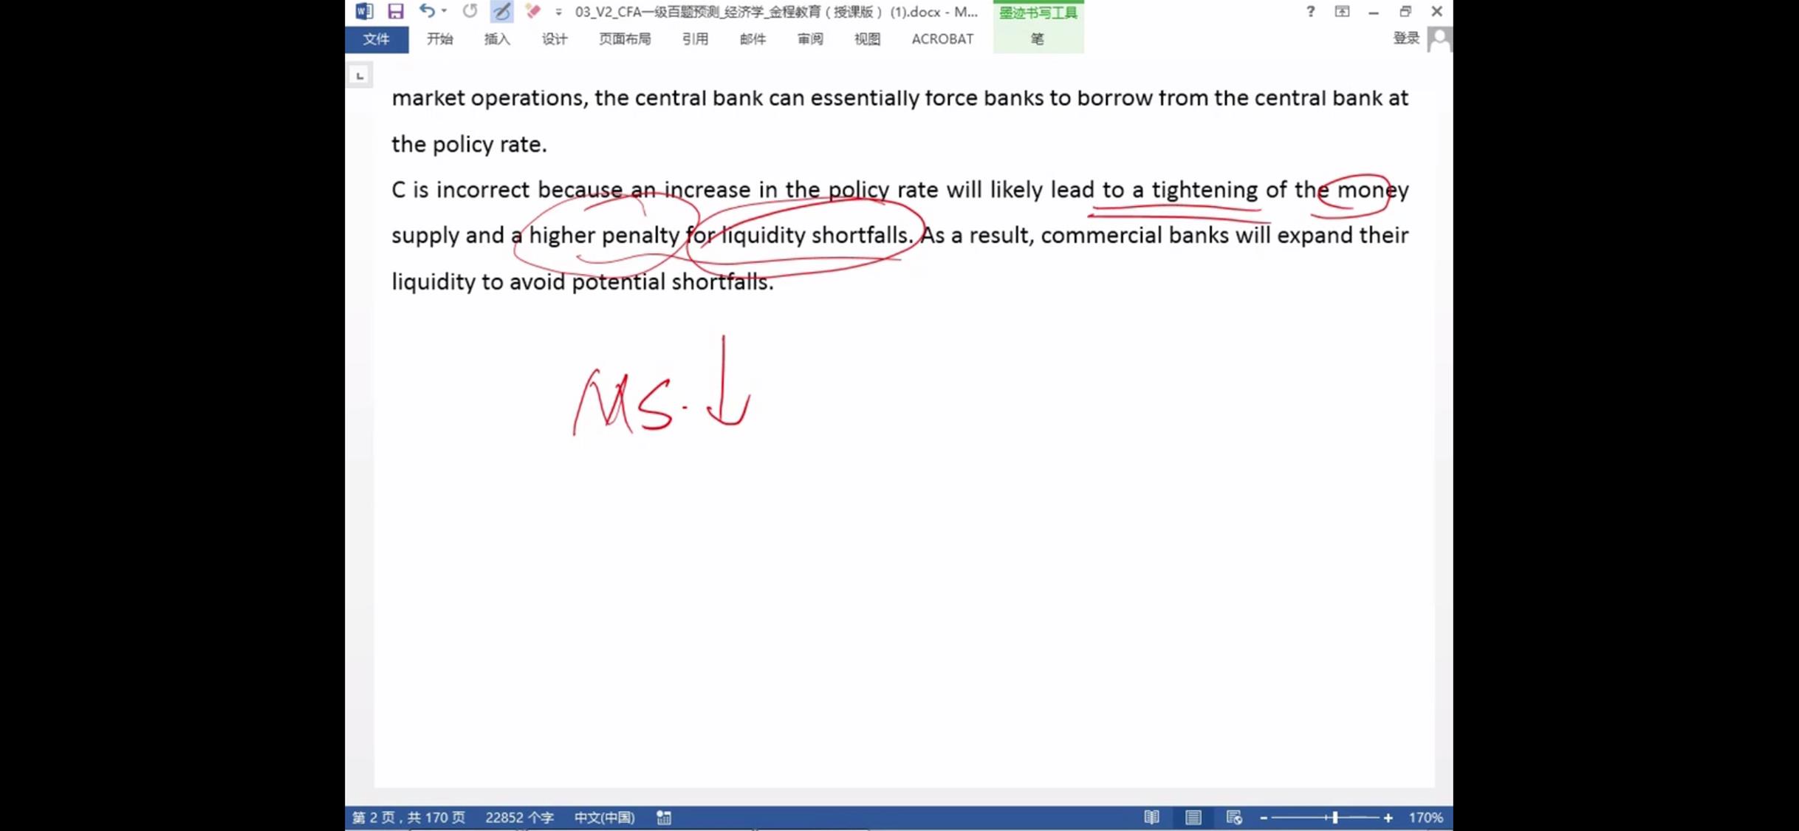Switch to the ACROBAT tab

coord(942,39)
